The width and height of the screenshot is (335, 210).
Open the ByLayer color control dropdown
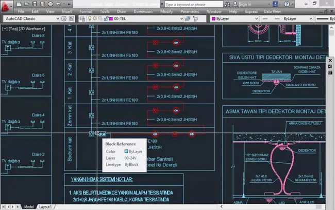click(x=256, y=18)
